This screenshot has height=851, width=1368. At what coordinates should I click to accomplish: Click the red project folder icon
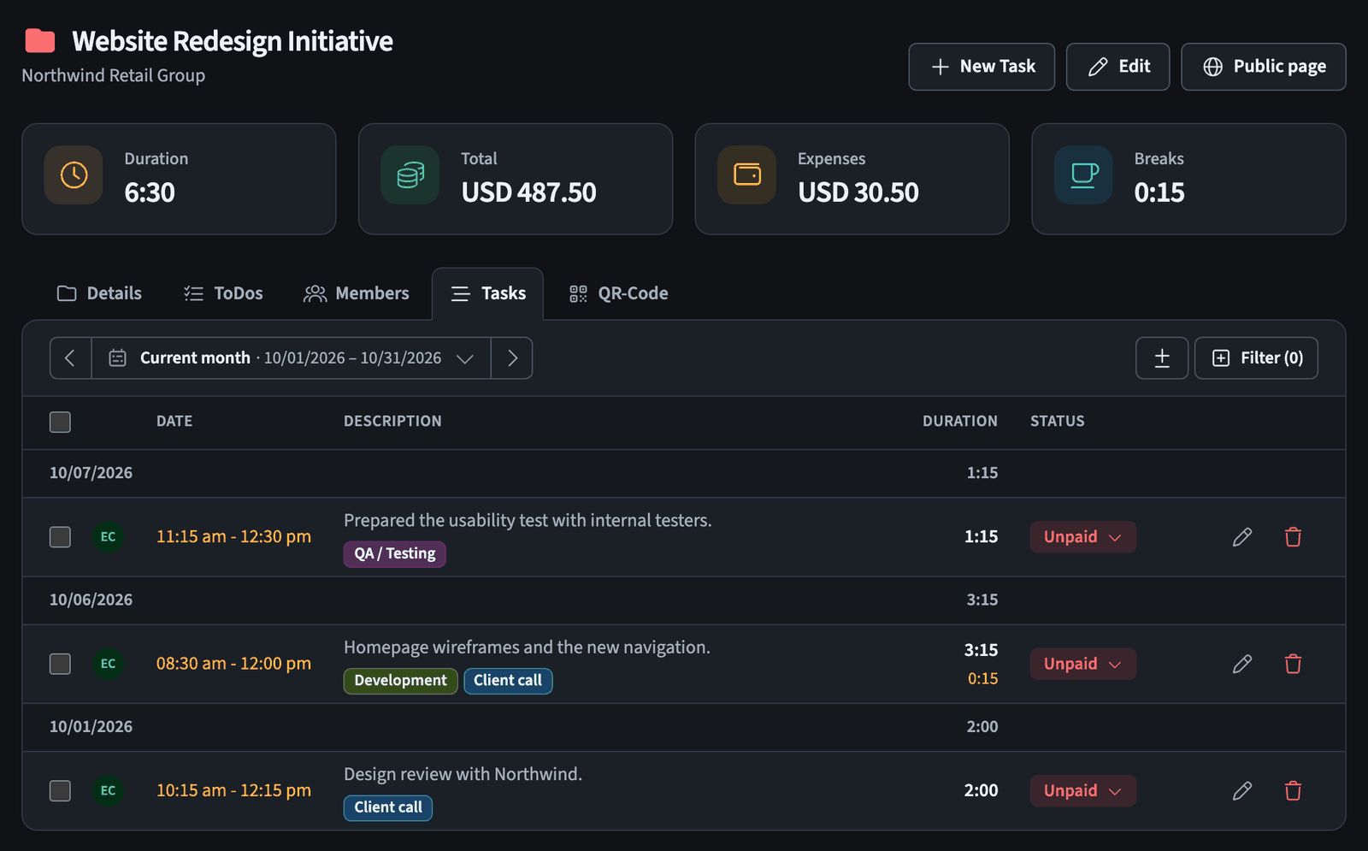[x=40, y=40]
